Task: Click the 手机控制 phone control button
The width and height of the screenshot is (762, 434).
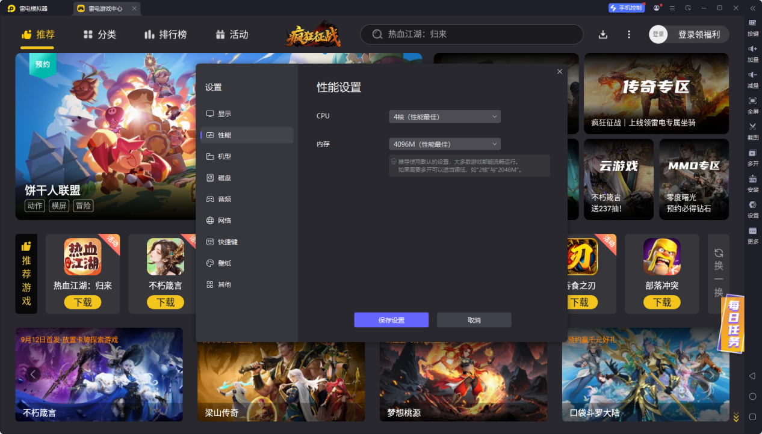Action: pyautogui.click(x=626, y=8)
